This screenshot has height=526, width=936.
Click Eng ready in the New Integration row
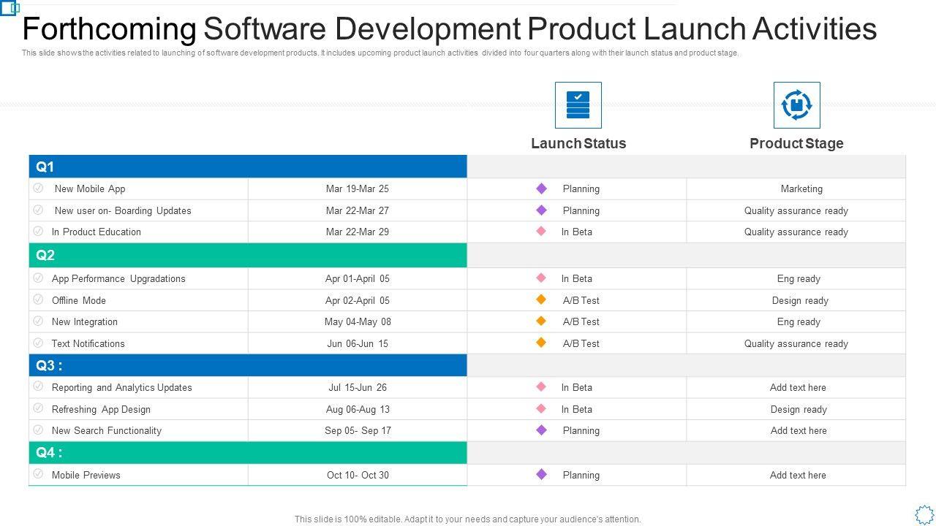[799, 321]
